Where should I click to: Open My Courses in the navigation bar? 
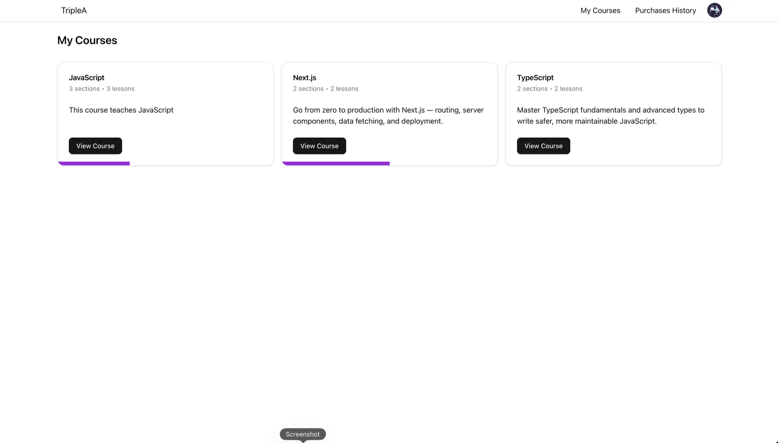click(x=600, y=10)
